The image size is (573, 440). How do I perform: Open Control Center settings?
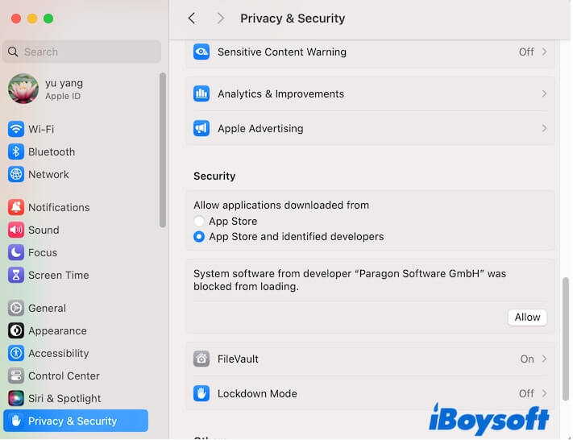pyautogui.click(x=77, y=376)
